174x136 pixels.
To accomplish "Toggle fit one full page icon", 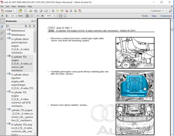I will [65, 16].
